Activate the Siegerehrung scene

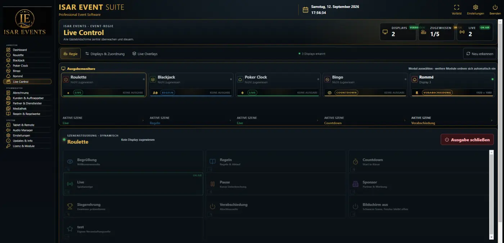(x=133, y=206)
